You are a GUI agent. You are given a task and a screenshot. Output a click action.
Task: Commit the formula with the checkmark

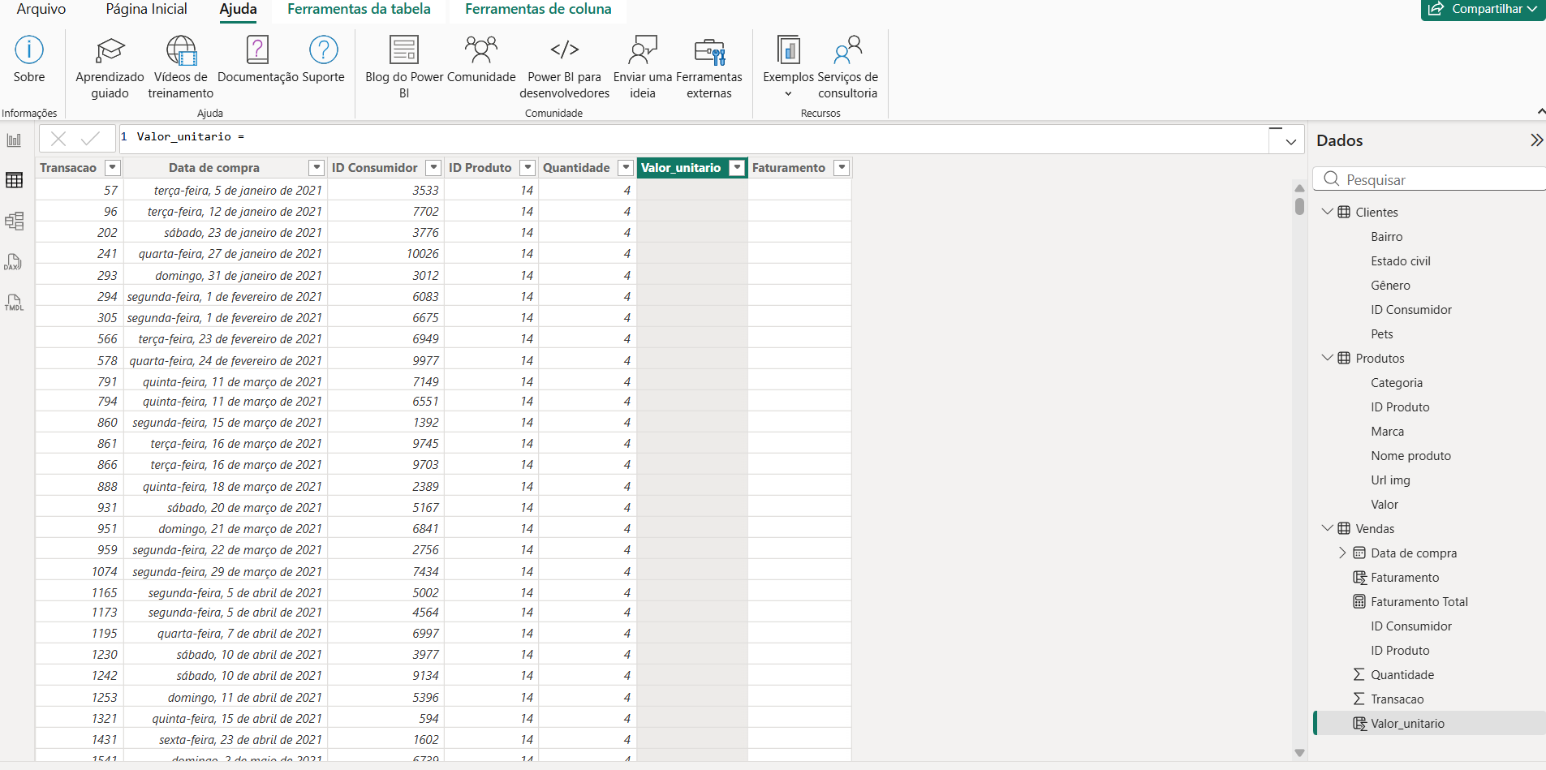(91, 139)
